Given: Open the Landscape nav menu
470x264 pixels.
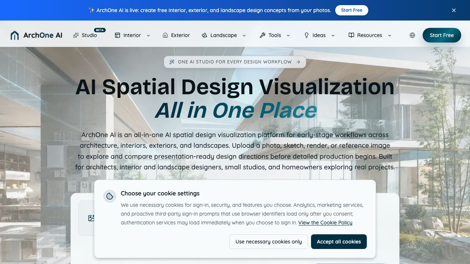Looking at the screenshot, I should [x=224, y=35].
